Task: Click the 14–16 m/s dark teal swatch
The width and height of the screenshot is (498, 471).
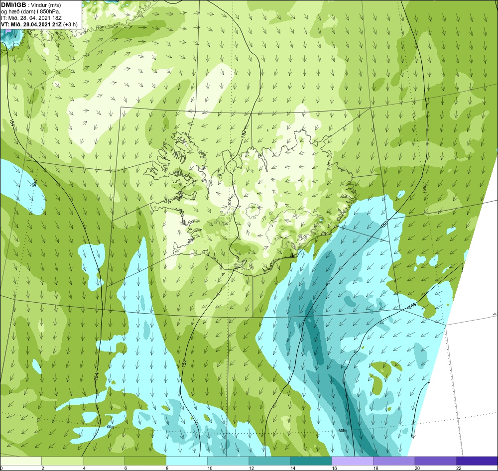Action: (311, 461)
